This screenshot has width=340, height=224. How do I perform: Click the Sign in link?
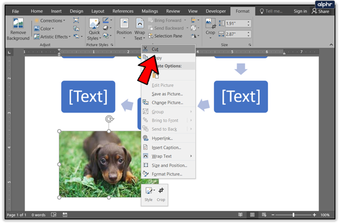[x=300, y=11]
